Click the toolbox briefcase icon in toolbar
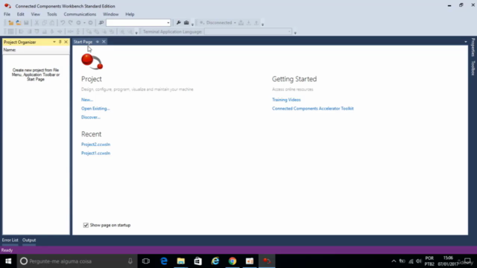 [x=186, y=23]
